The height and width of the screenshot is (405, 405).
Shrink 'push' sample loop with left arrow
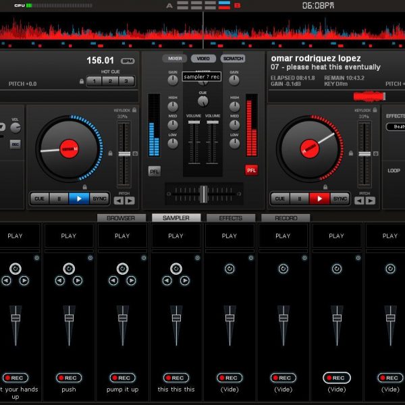pyautogui.click(x=60, y=281)
